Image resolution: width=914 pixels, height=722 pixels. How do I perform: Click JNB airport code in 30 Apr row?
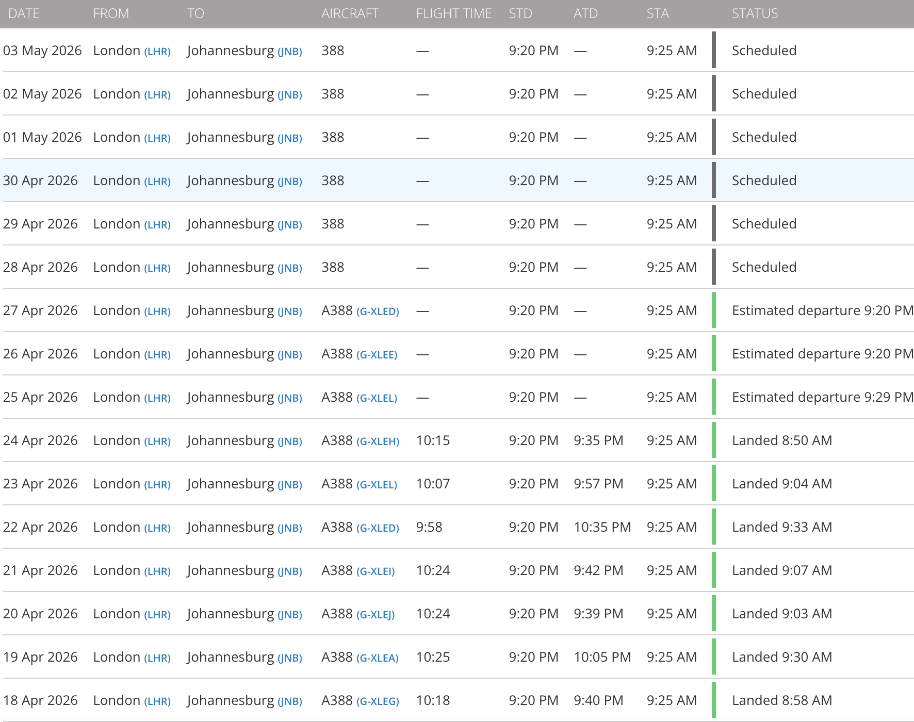[x=290, y=182]
